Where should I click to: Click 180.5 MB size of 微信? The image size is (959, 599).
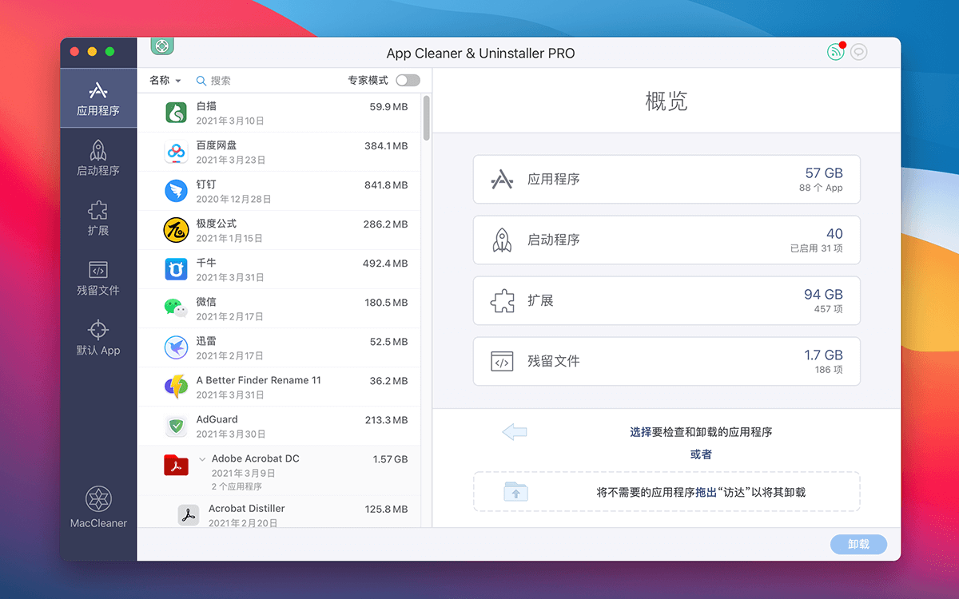click(386, 302)
